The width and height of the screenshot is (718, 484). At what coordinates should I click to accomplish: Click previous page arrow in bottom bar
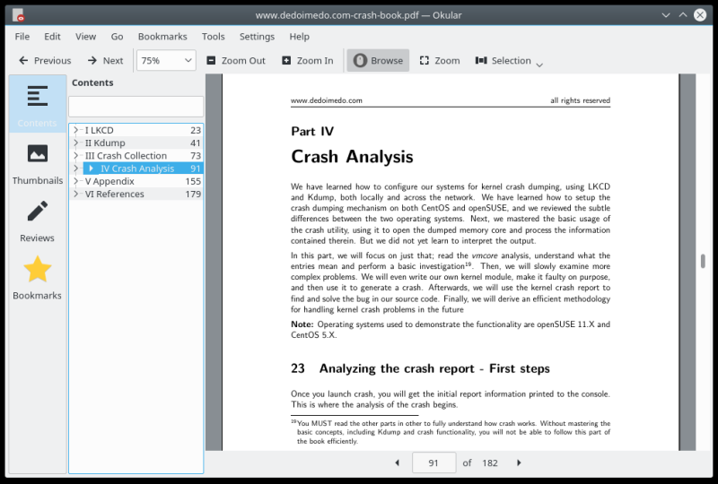tap(398, 462)
